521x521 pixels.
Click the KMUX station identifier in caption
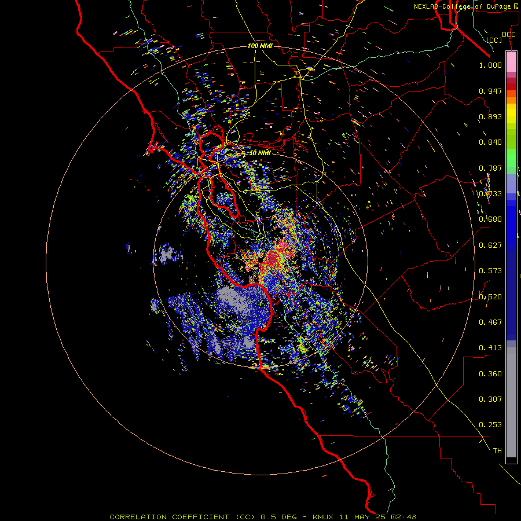click(324, 517)
